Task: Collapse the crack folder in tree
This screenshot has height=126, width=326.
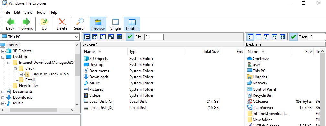Action: click(15, 69)
